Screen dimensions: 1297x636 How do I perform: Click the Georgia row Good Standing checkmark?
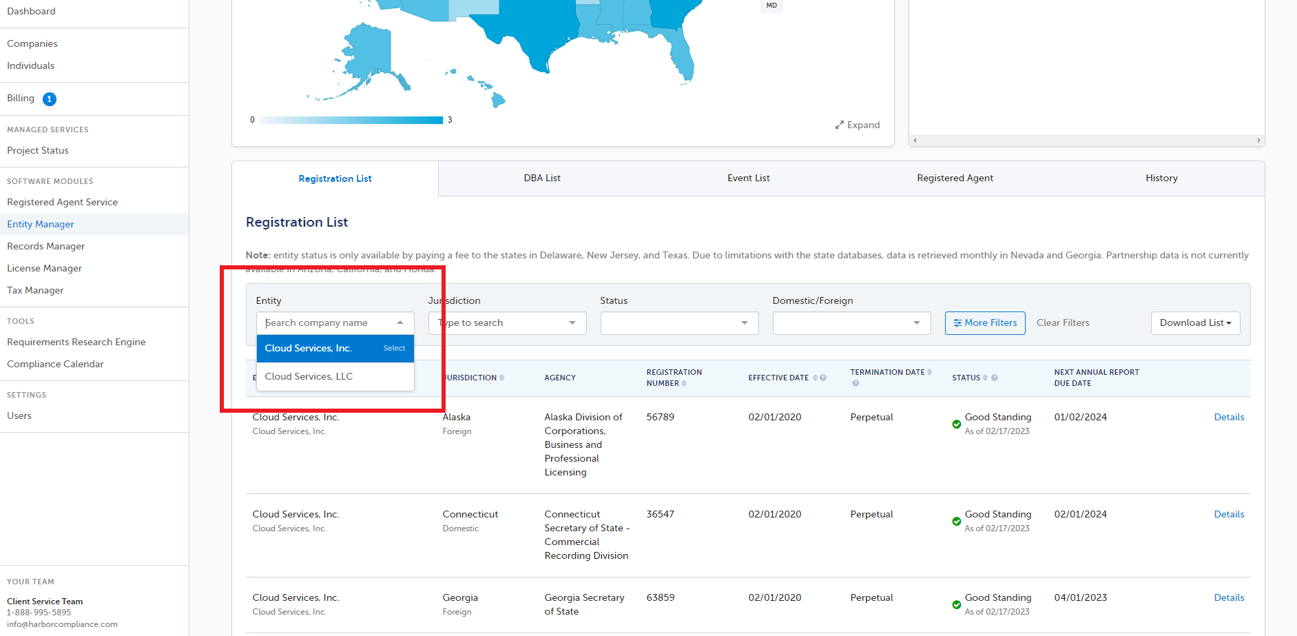click(957, 605)
